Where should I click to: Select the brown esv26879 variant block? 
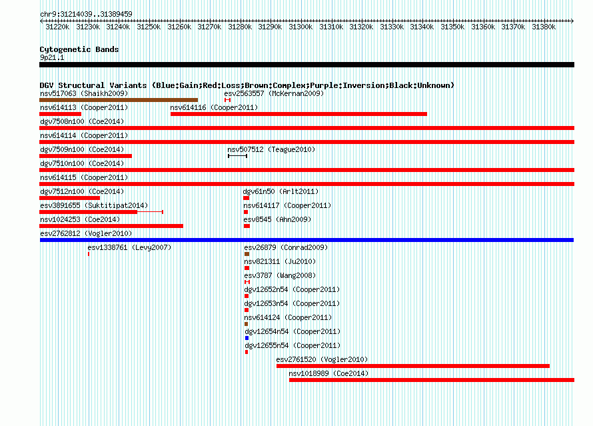point(247,254)
